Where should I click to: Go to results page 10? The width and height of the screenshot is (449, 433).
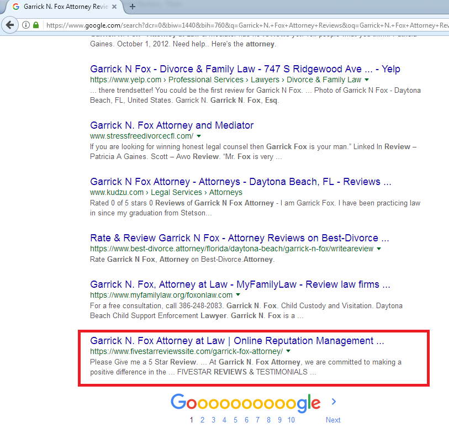tap(291, 420)
